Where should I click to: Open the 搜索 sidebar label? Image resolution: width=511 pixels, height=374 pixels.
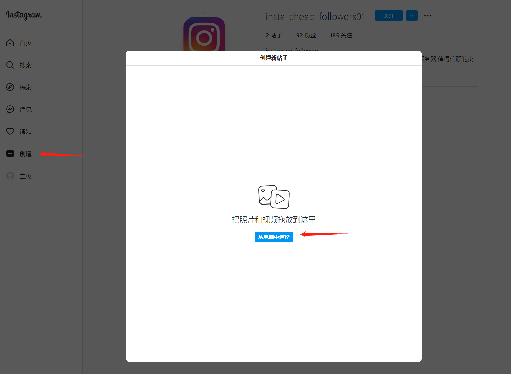pyautogui.click(x=26, y=65)
